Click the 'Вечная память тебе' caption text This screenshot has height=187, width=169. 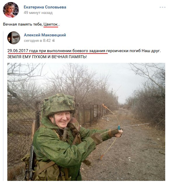23,24
